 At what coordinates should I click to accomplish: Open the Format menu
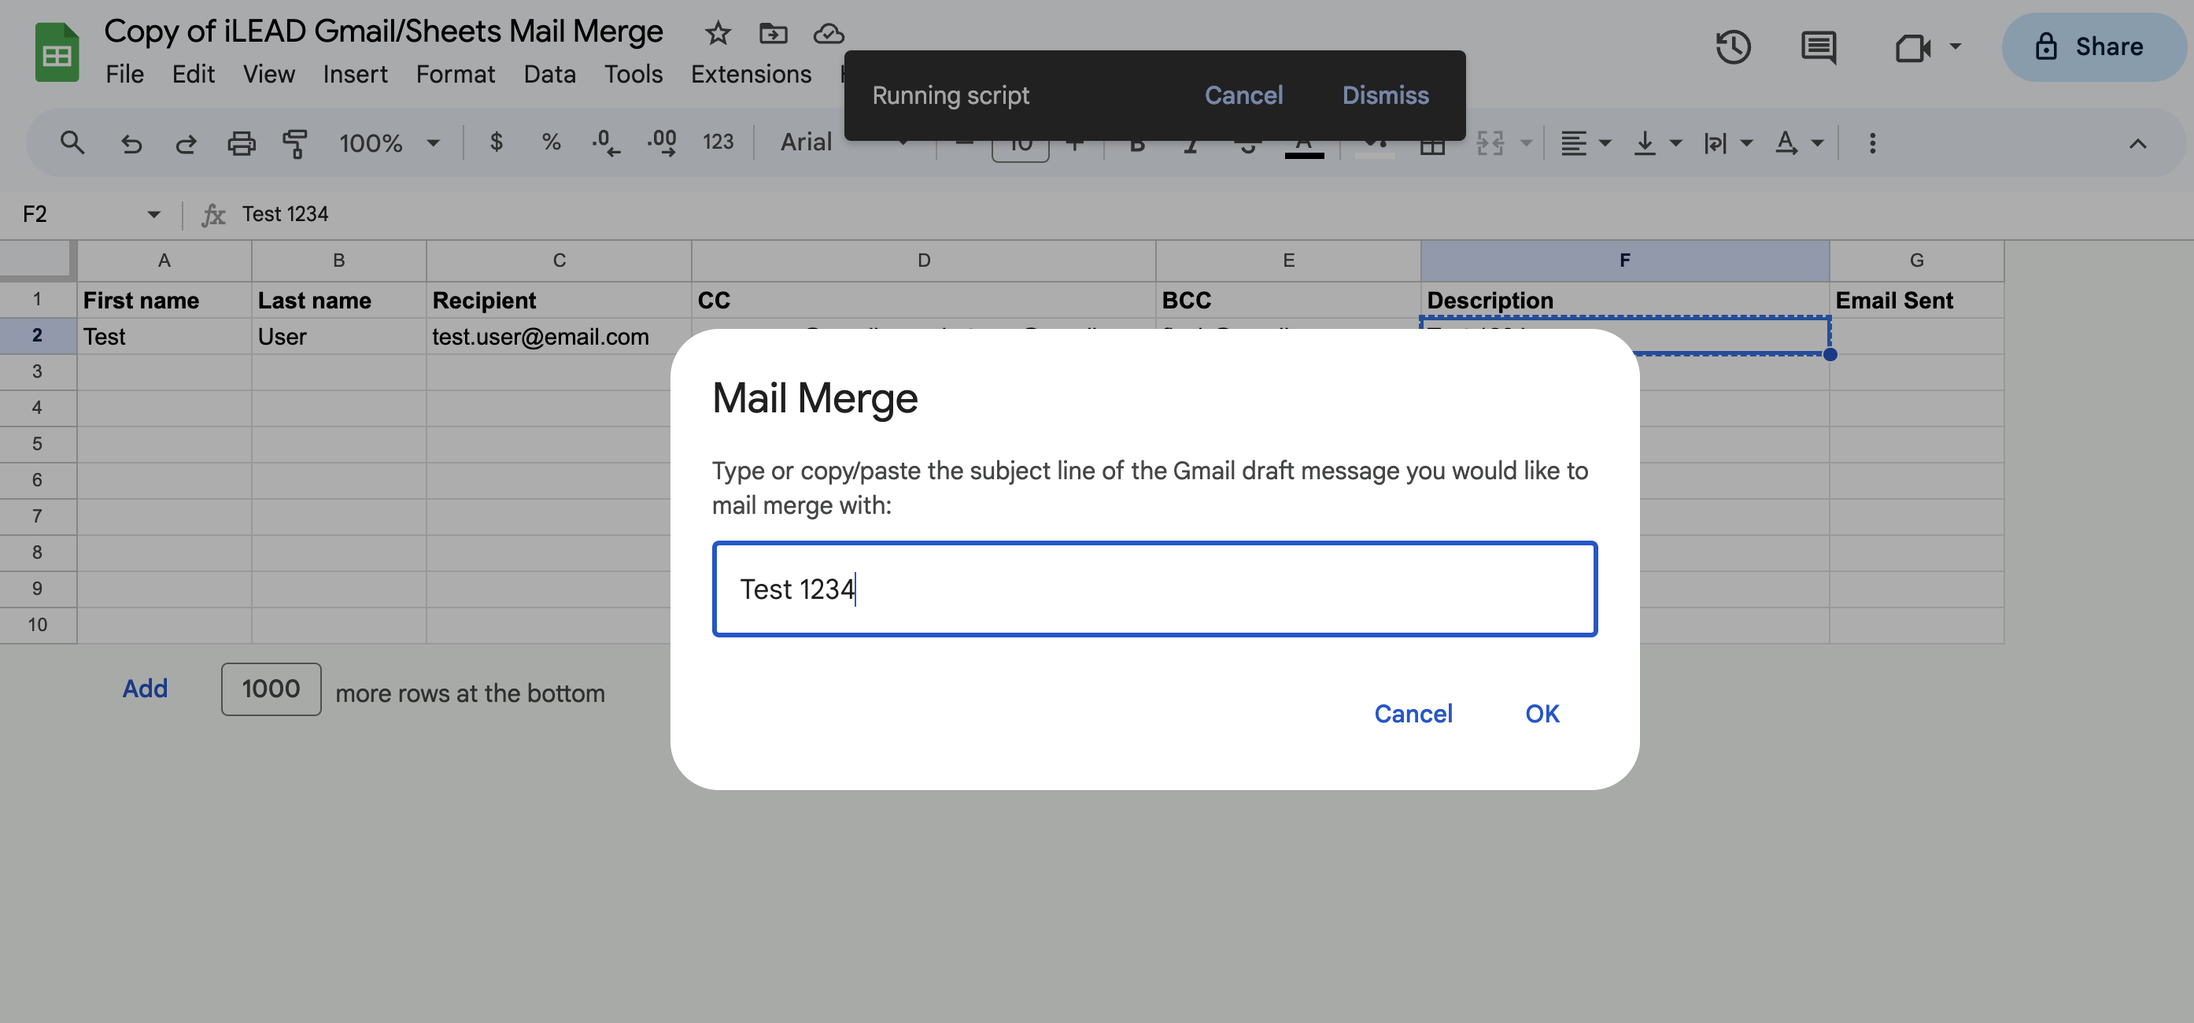(x=455, y=74)
